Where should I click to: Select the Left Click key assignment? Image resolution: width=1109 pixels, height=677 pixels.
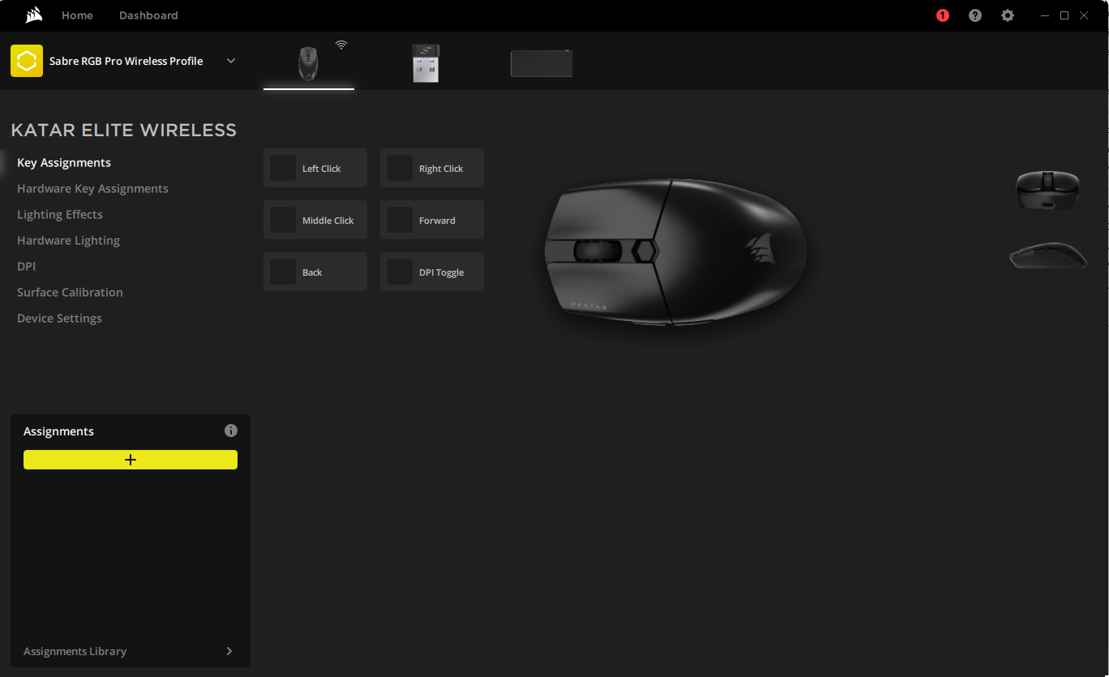[315, 168]
